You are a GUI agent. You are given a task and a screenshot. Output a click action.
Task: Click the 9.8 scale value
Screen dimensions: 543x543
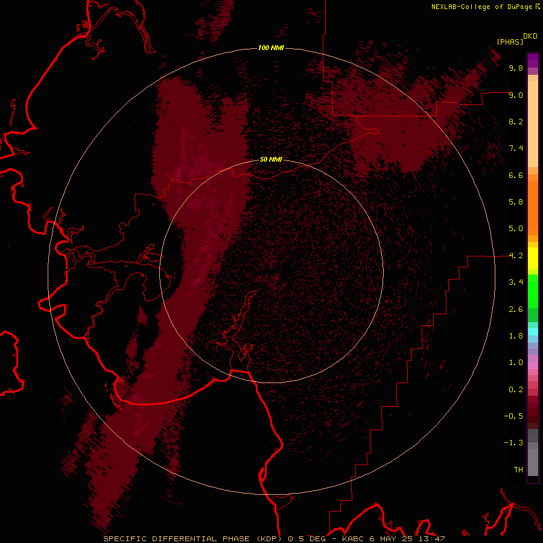tap(516, 68)
